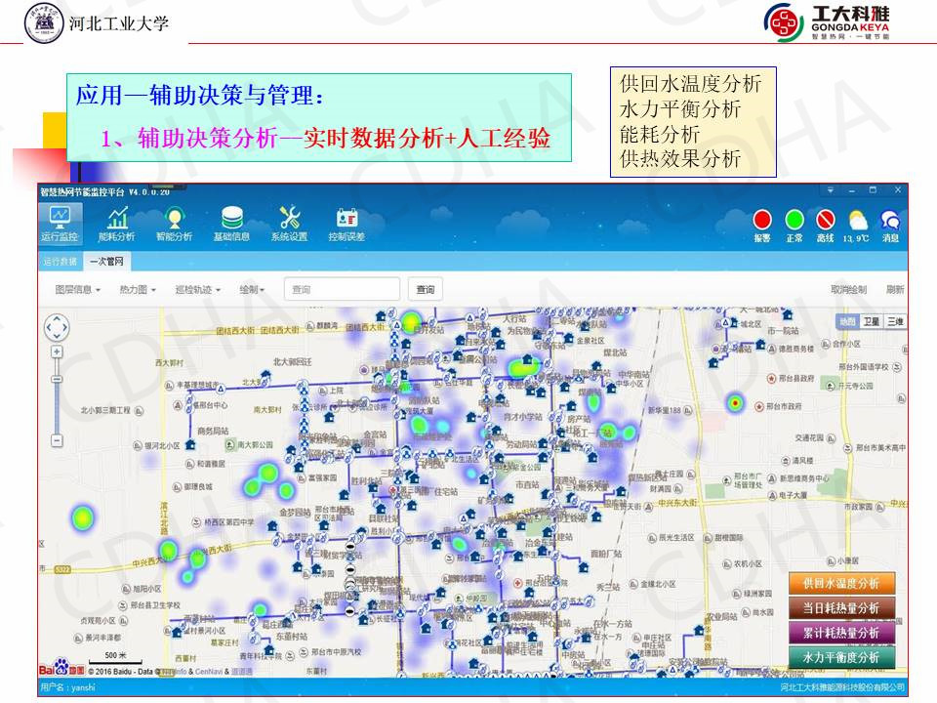Select the 地图 standard map view
The height and width of the screenshot is (703, 937).
pos(847,321)
